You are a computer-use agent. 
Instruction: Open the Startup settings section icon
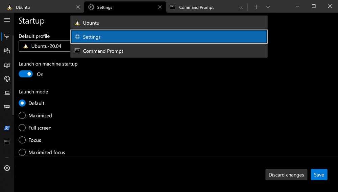pos(7,36)
